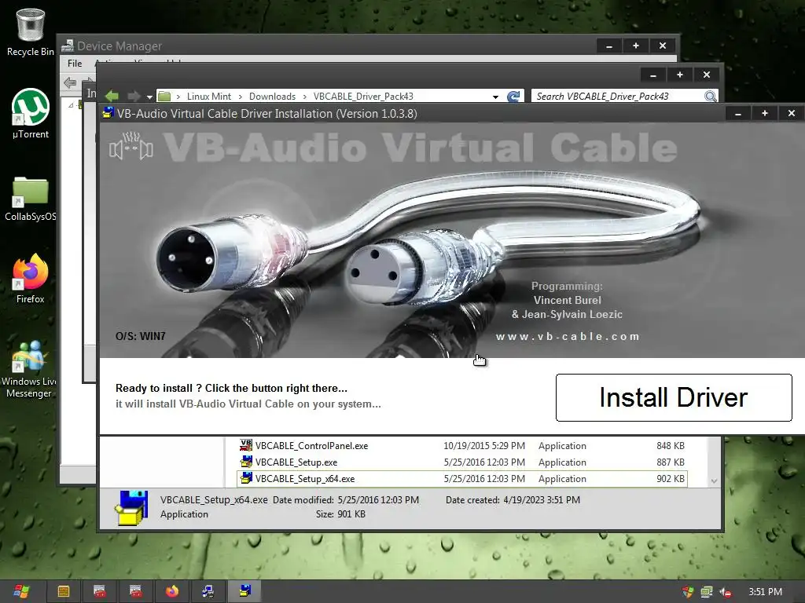Click VB-Cable installer taskbar button
805x603 pixels.
(245, 590)
